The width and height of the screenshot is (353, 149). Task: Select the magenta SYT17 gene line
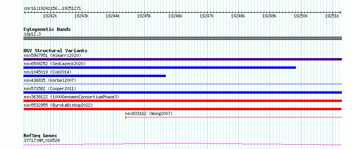coord(182,144)
